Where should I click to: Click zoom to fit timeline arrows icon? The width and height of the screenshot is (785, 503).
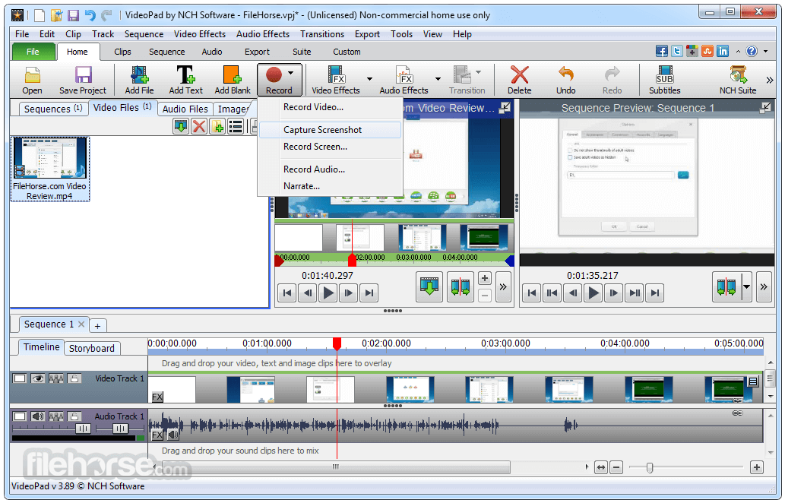click(x=601, y=467)
